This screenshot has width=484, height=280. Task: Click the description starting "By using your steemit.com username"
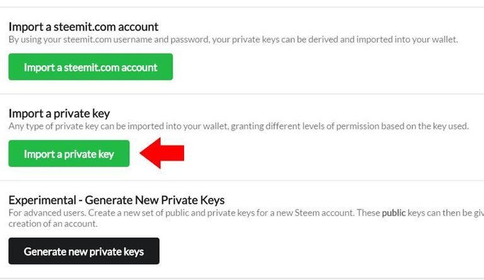(x=233, y=39)
